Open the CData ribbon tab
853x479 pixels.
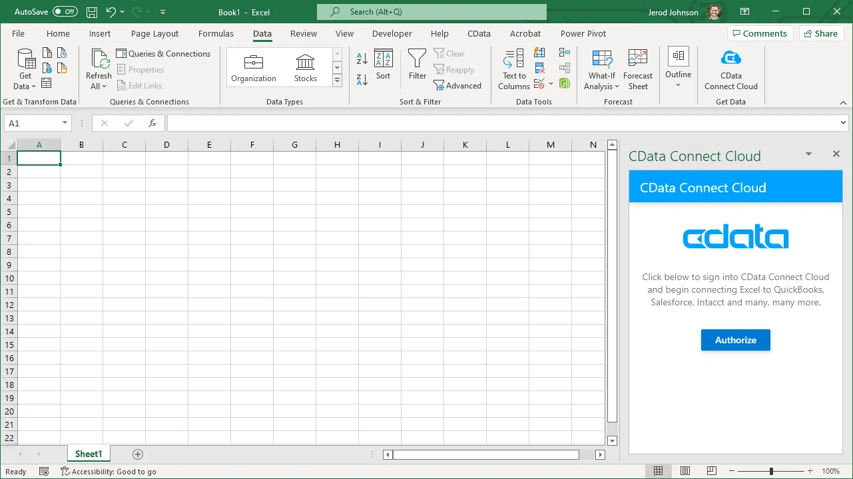point(479,33)
